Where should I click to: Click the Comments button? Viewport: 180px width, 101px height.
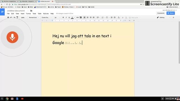click(x=161, y=13)
